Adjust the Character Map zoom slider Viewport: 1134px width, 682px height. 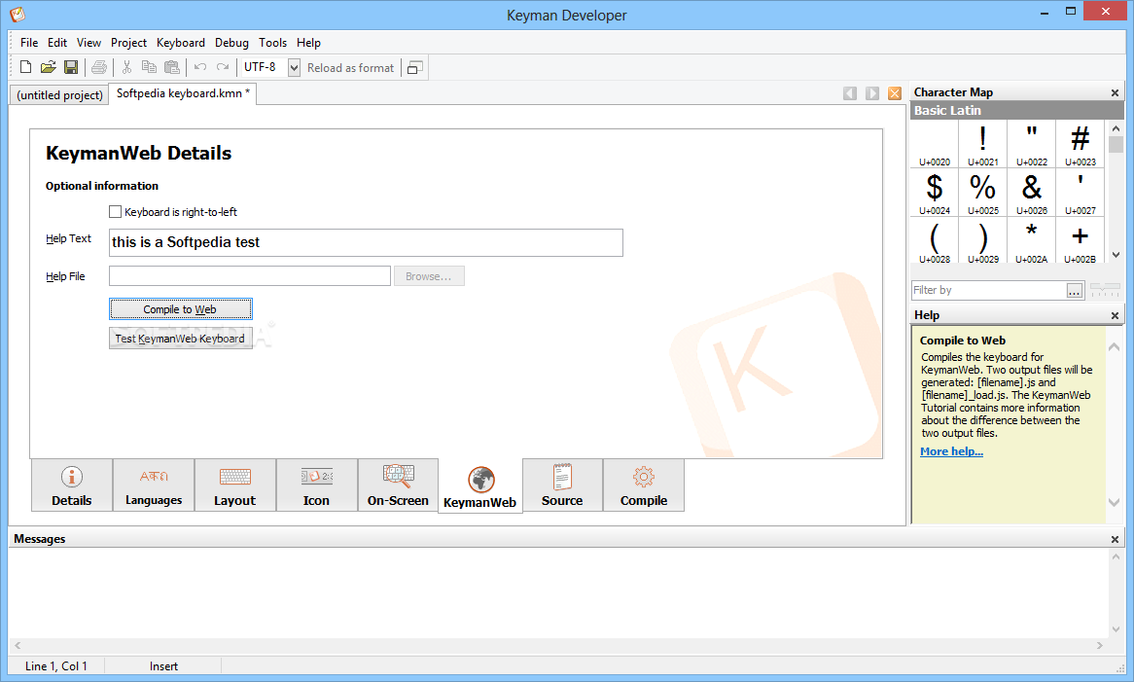point(1105,290)
